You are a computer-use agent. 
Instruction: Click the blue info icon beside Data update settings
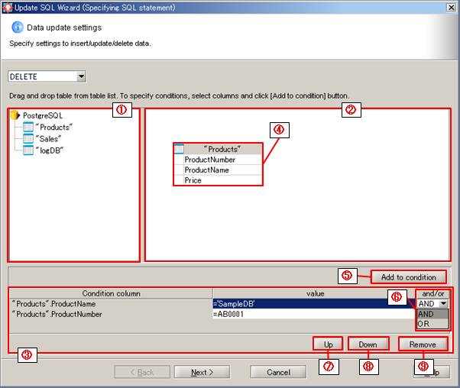coord(17,27)
